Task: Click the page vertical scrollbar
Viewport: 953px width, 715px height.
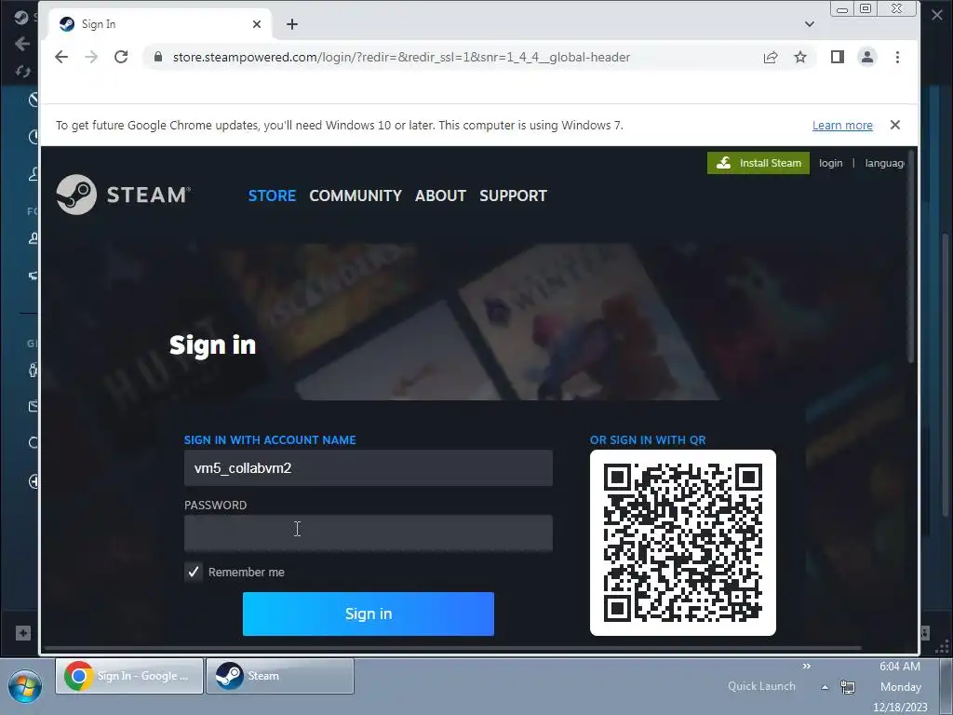Action: coord(911,255)
